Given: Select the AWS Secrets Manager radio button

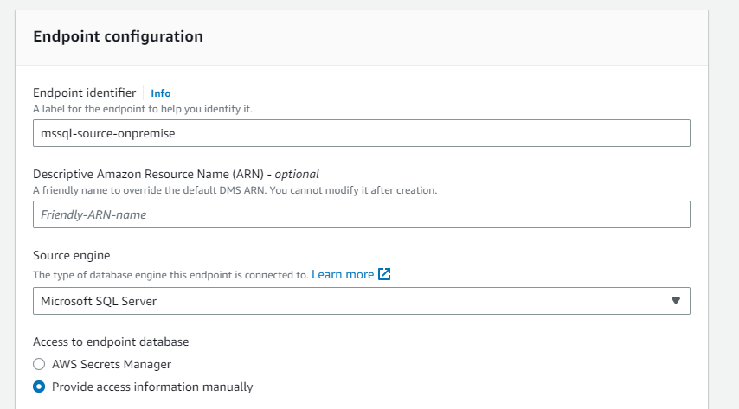Looking at the screenshot, I should pyautogui.click(x=39, y=364).
